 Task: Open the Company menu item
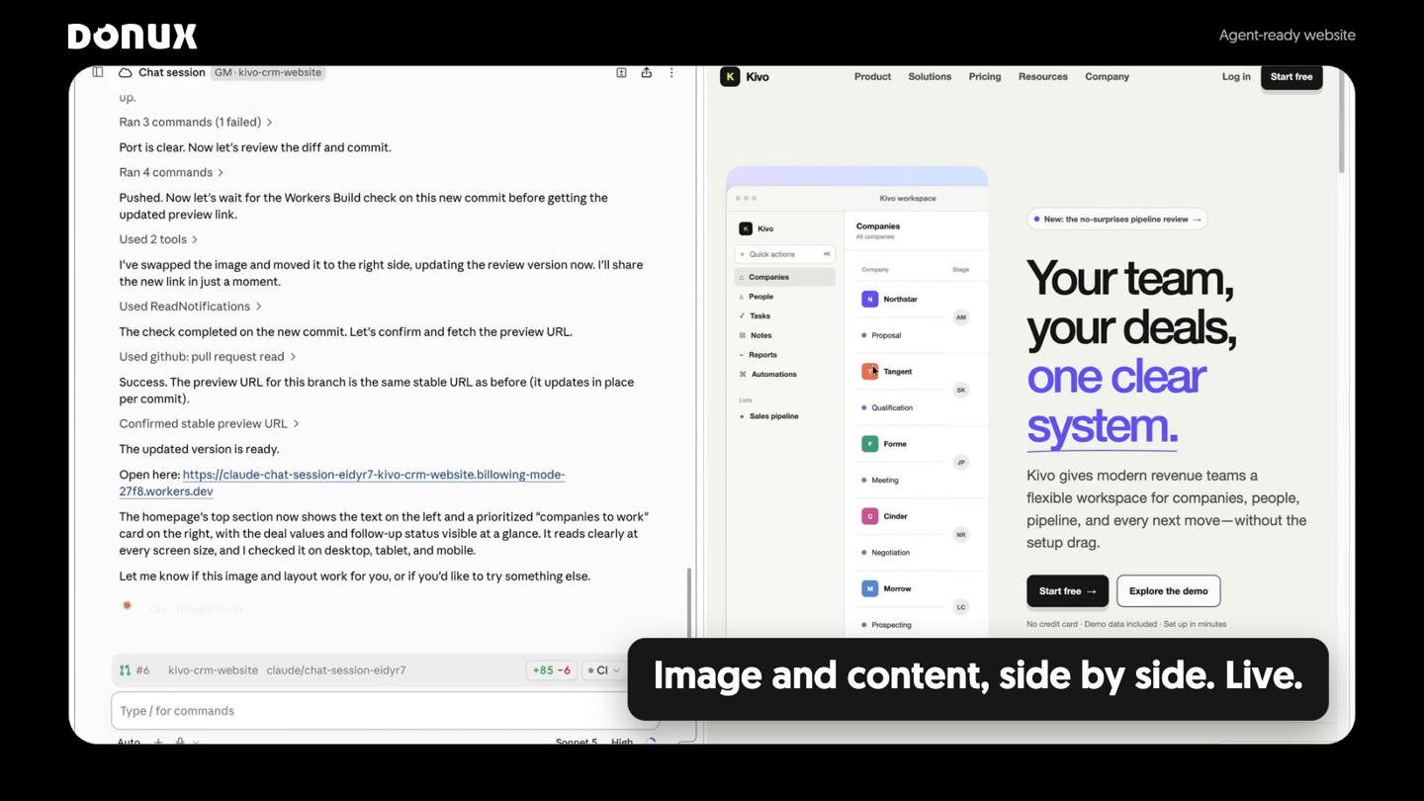(1107, 77)
